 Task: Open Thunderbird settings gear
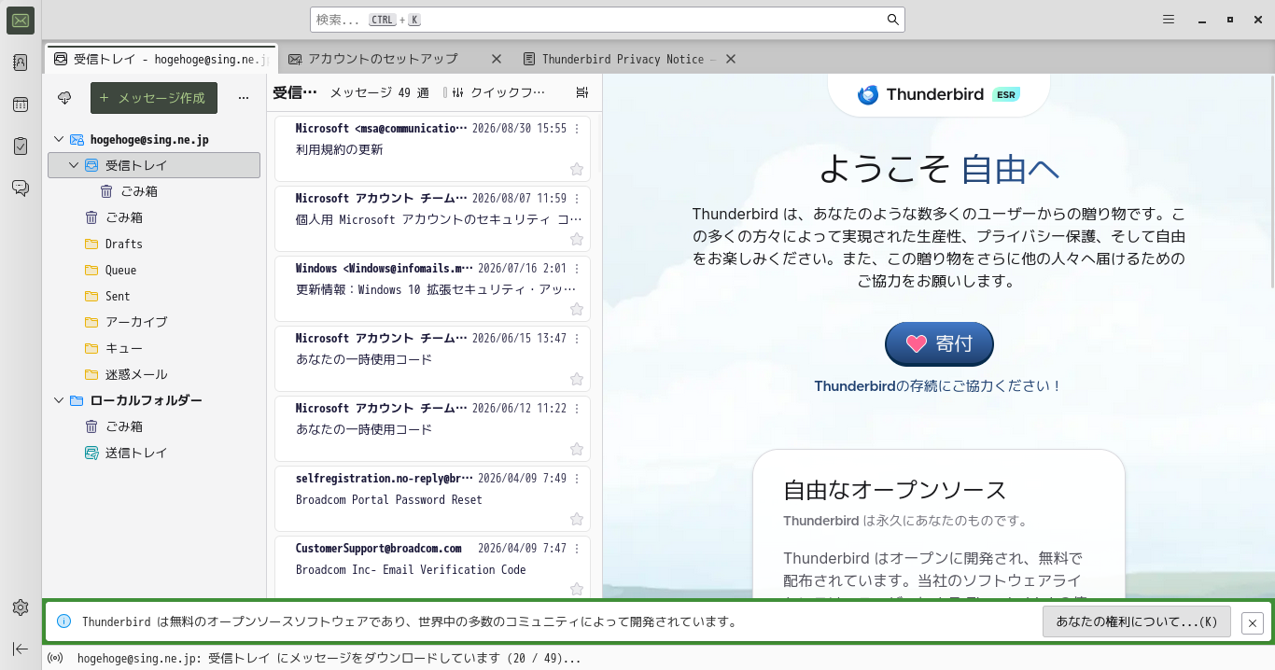21,607
